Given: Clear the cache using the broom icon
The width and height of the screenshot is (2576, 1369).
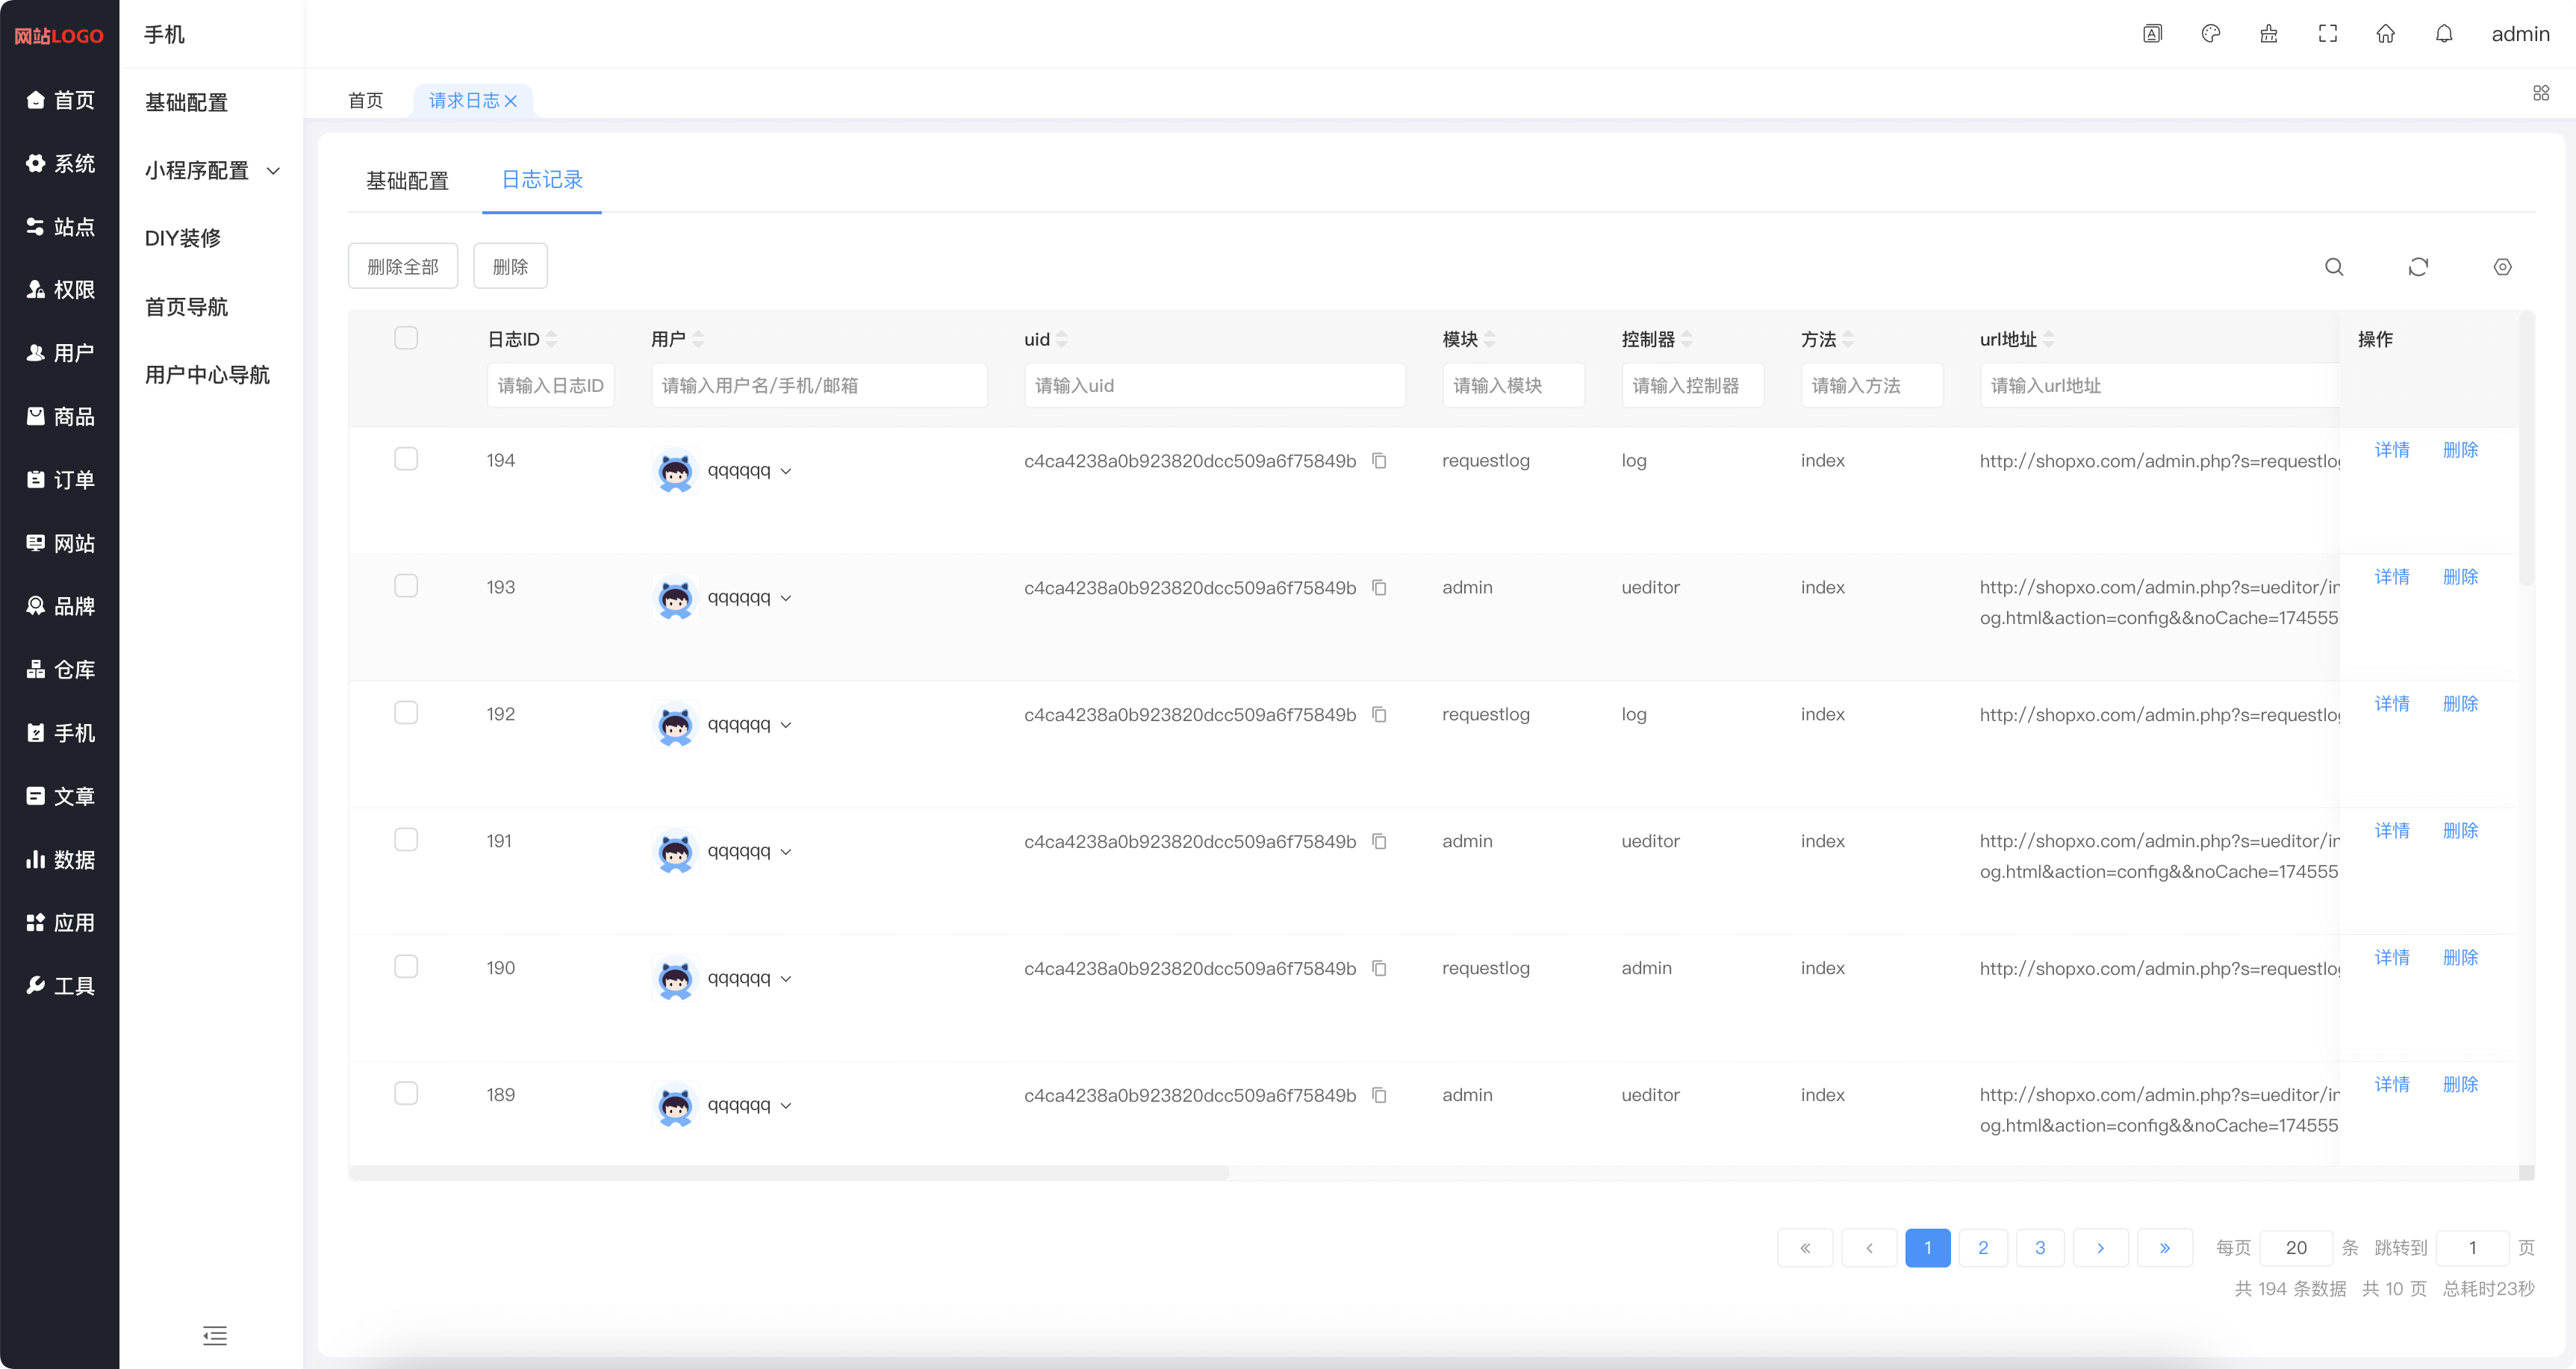Looking at the screenshot, I should point(2268,33).
